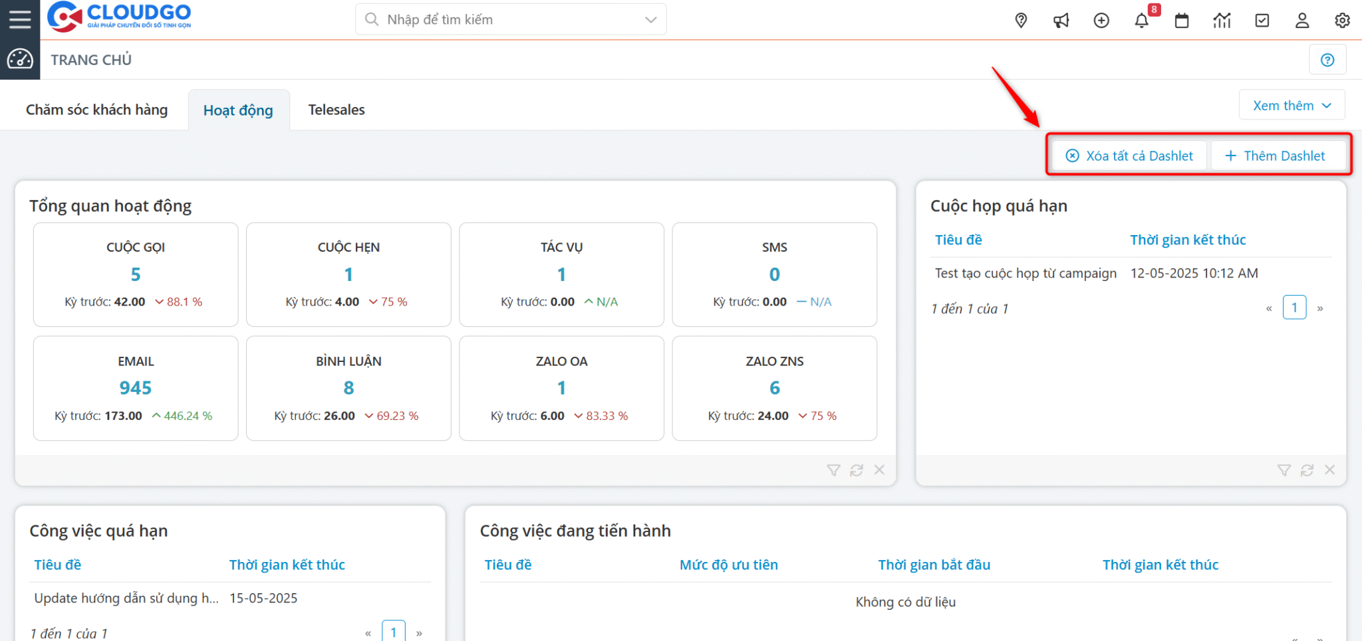Switch to the Telesales tab
Screen dimensions: 1362x641
coord(337,110)
